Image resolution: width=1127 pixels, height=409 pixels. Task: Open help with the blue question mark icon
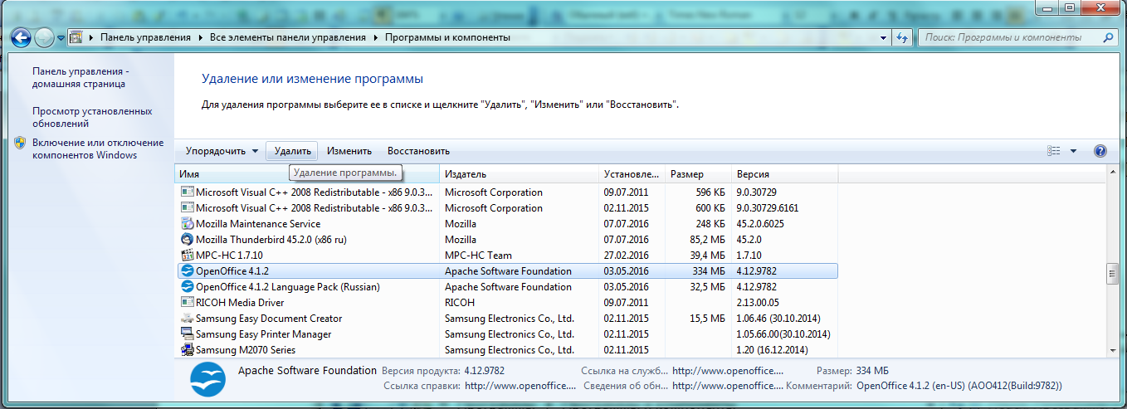[x=1100, y=151]
